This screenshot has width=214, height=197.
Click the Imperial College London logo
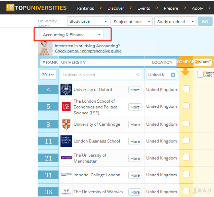tap(66, 175)
